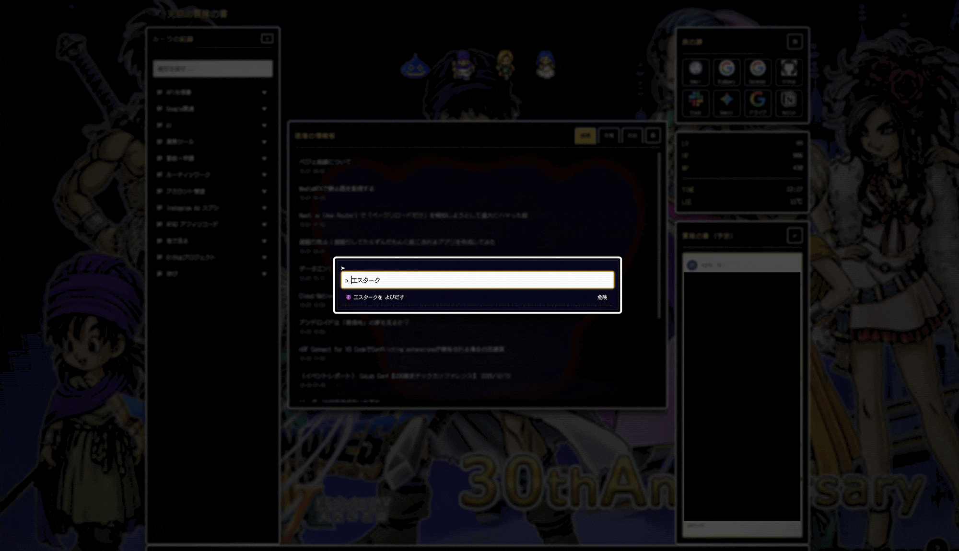Click the blue-haired character sprite
This screenshot has height=551, width=959.
545,65
